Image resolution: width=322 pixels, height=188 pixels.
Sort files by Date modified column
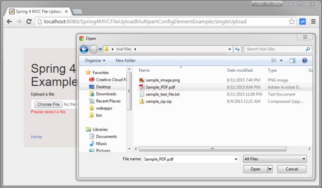coord(240,70)
